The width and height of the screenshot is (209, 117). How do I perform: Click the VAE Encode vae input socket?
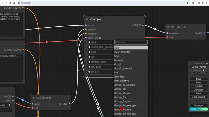(32, 108)
